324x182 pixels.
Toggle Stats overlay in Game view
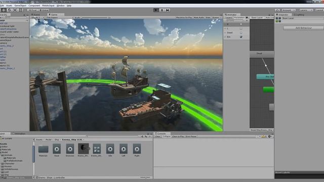tap(208, 18)
